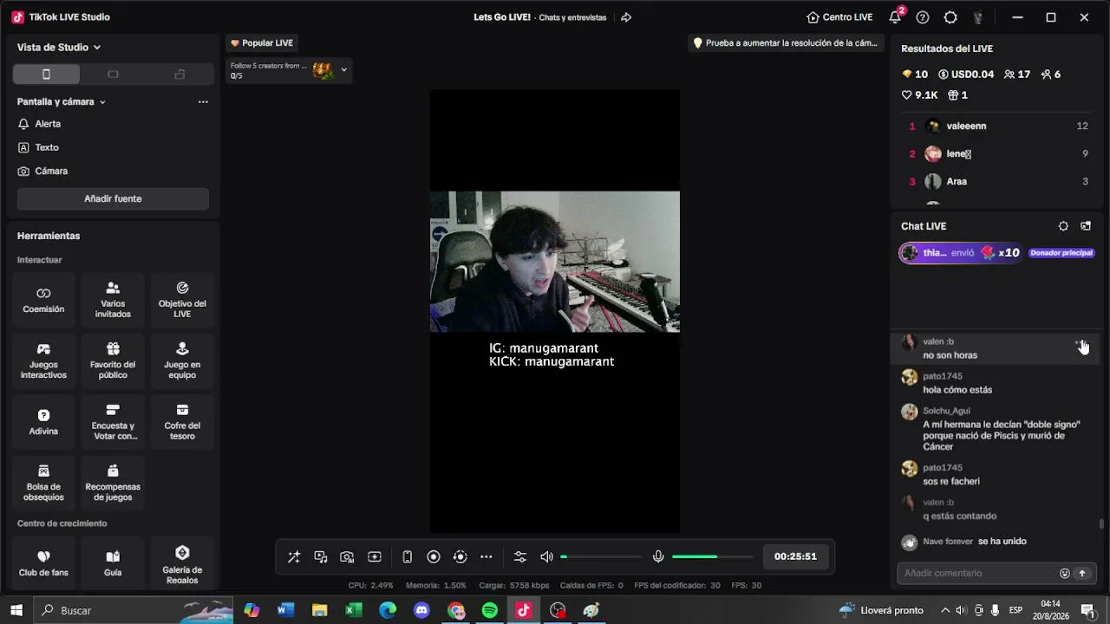Screen dimensions: 1110x624
Task: Open Chat LIVE settings icon
Action: pos(1063,226)
